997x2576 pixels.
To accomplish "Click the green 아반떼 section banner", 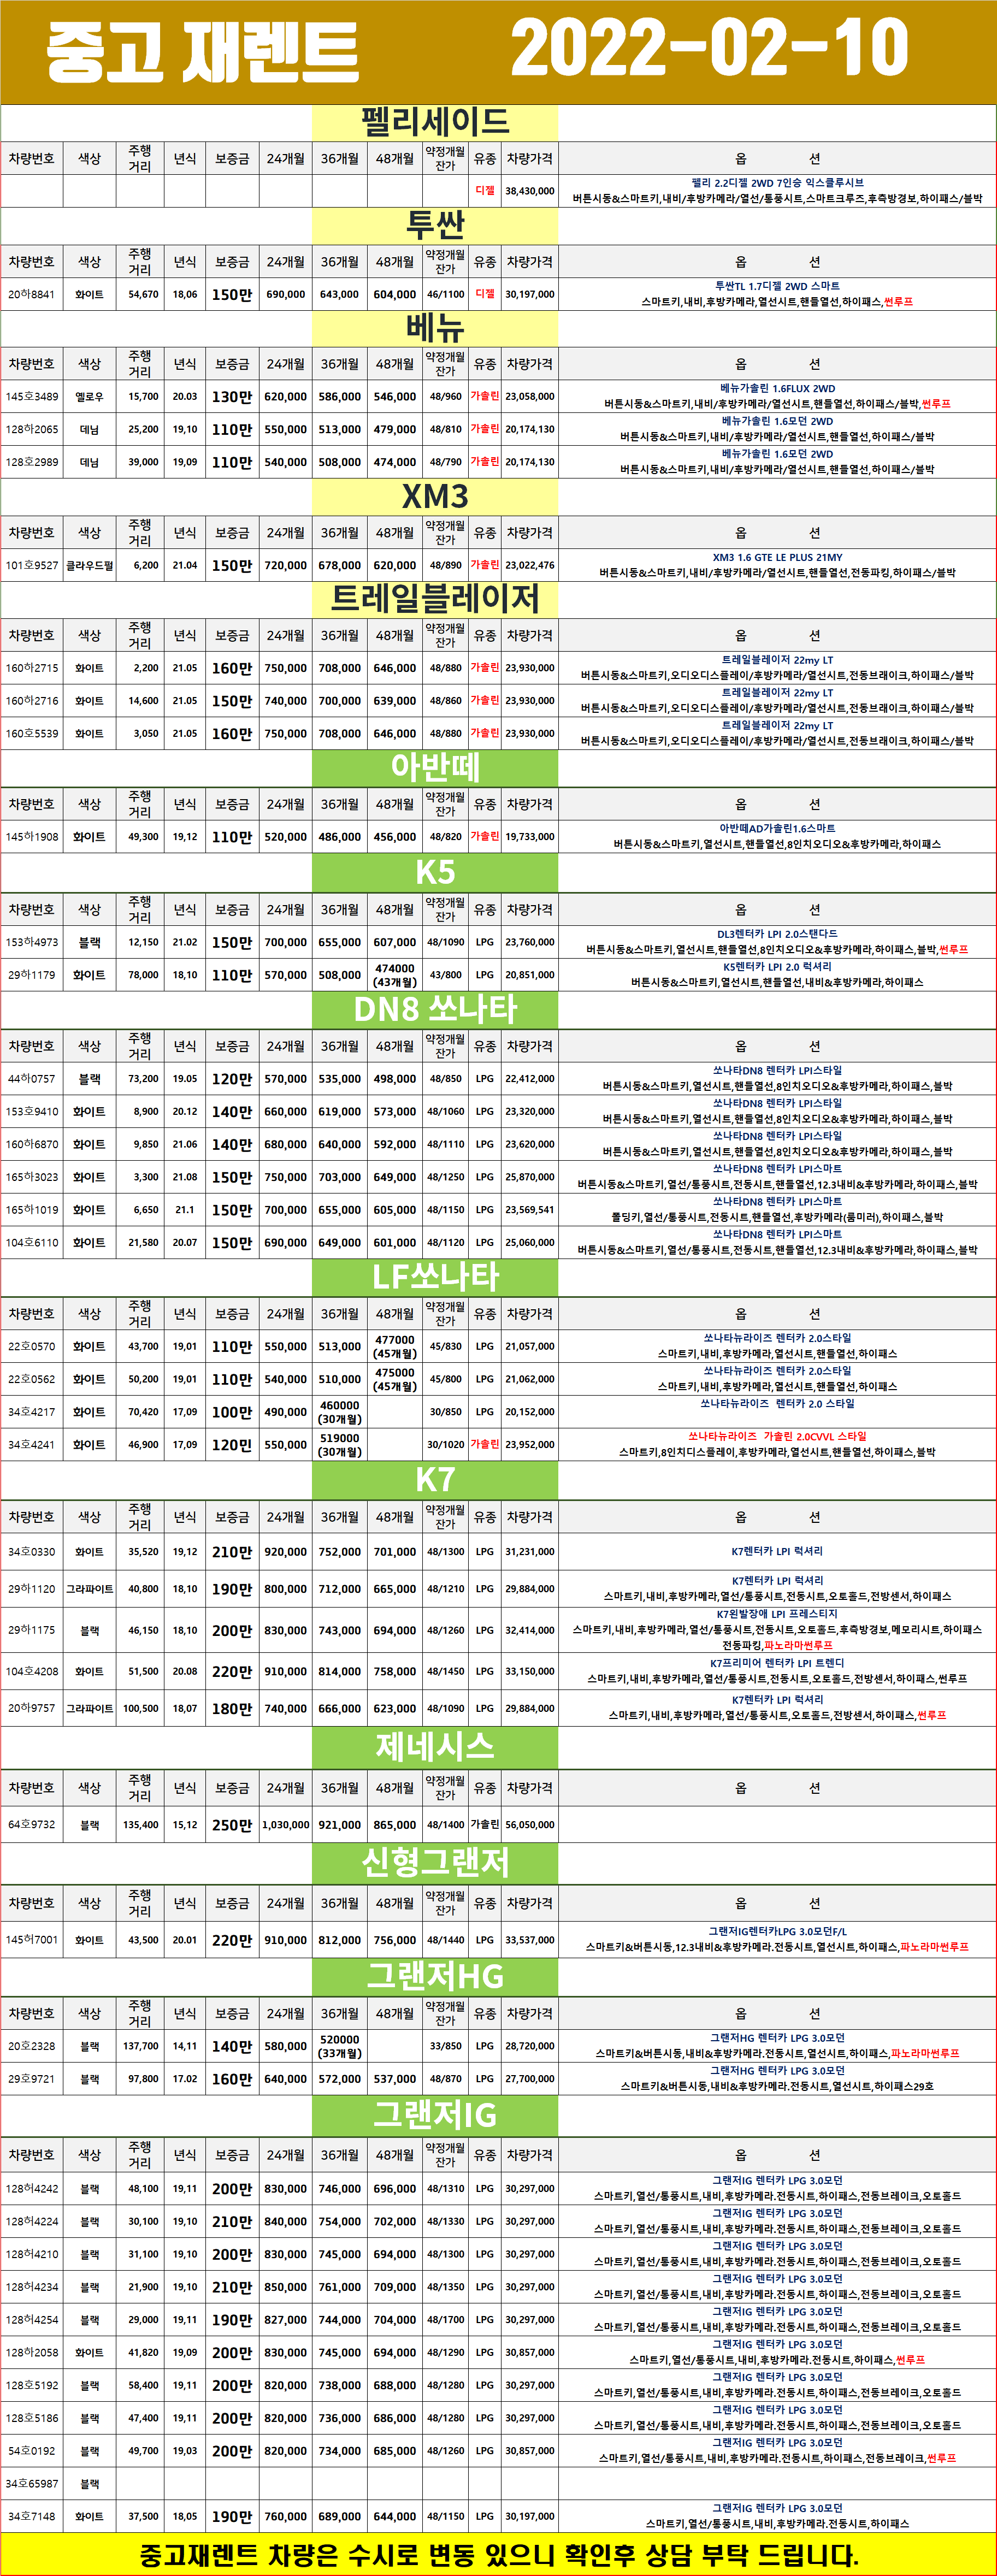I will pos(434,767).
